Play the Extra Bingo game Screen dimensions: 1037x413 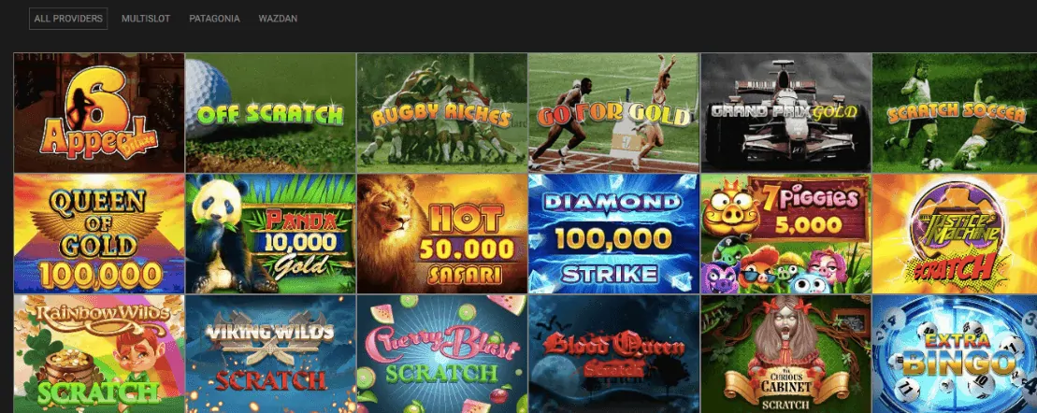coord(955,354)
